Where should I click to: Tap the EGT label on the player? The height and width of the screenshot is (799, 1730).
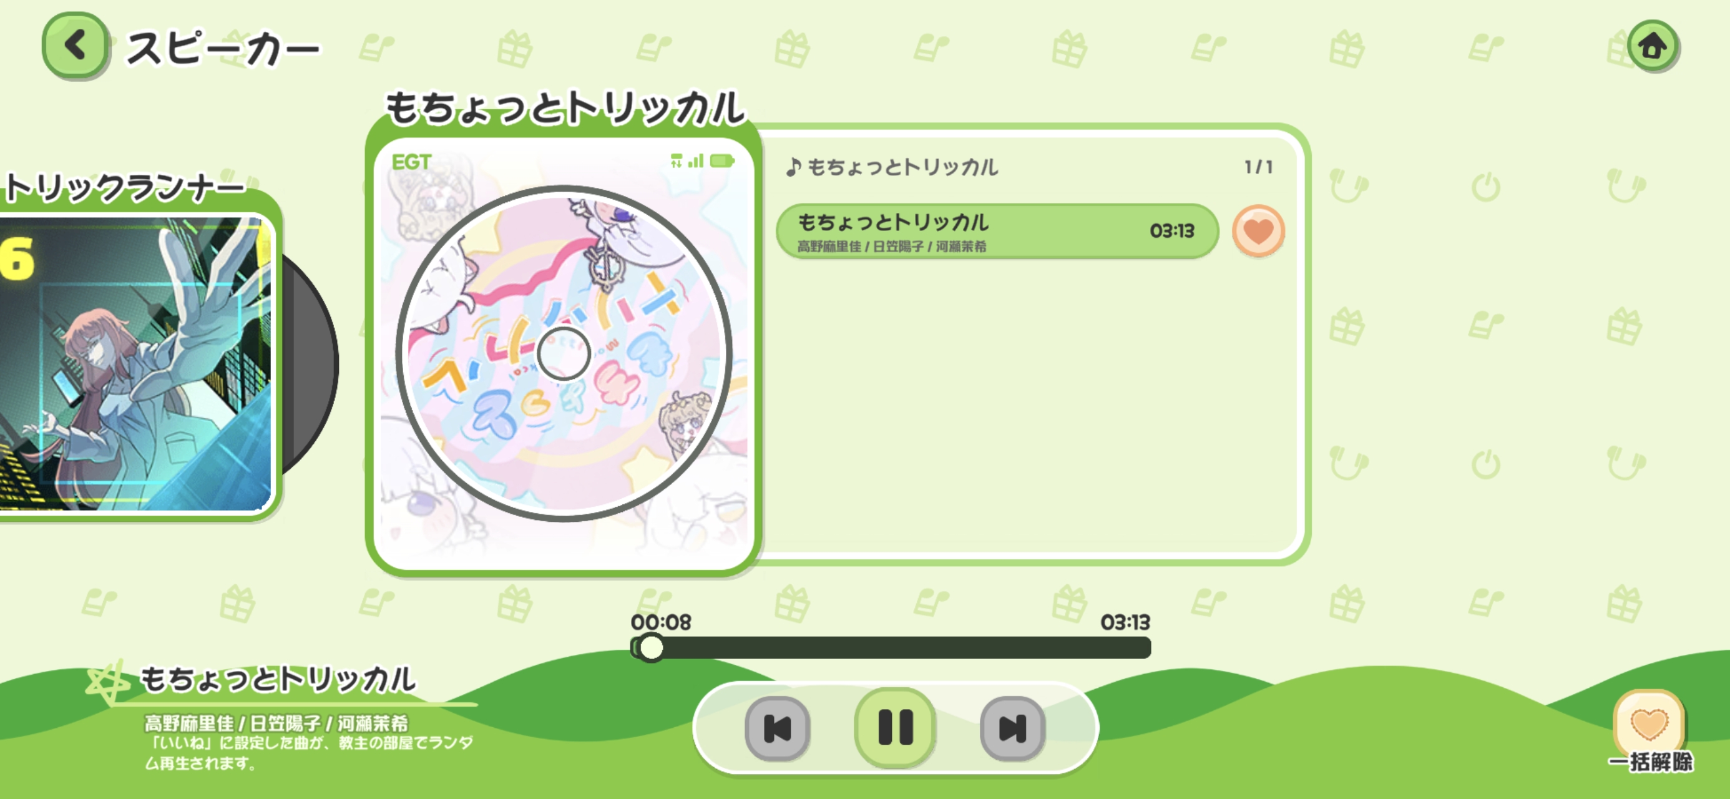(x=411, y=162)
